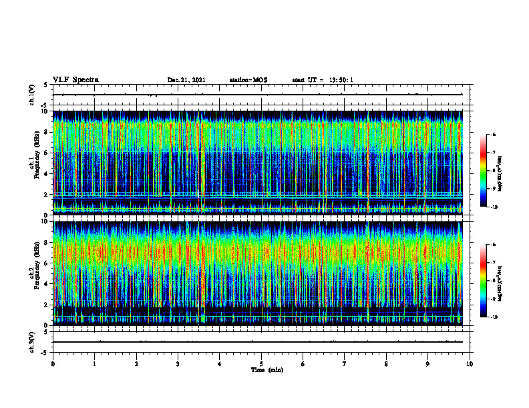Click time axis tick label "2"
Viewport: 529px width, 408px height.
(x=136, y=364)
